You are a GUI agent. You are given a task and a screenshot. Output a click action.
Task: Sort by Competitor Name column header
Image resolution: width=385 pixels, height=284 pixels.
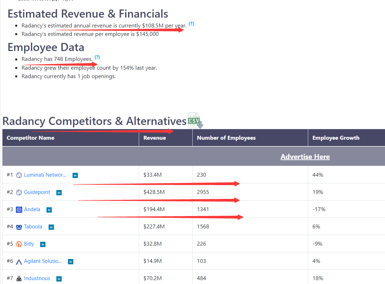[71, 138]
